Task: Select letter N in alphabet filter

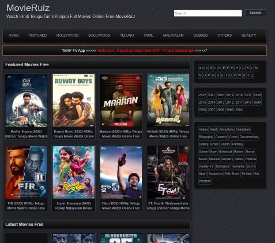Action: pos(200,75)
